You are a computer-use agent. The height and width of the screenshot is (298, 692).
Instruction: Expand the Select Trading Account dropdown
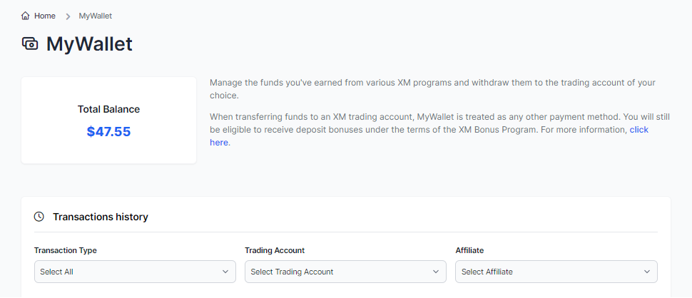click(339, 272)
